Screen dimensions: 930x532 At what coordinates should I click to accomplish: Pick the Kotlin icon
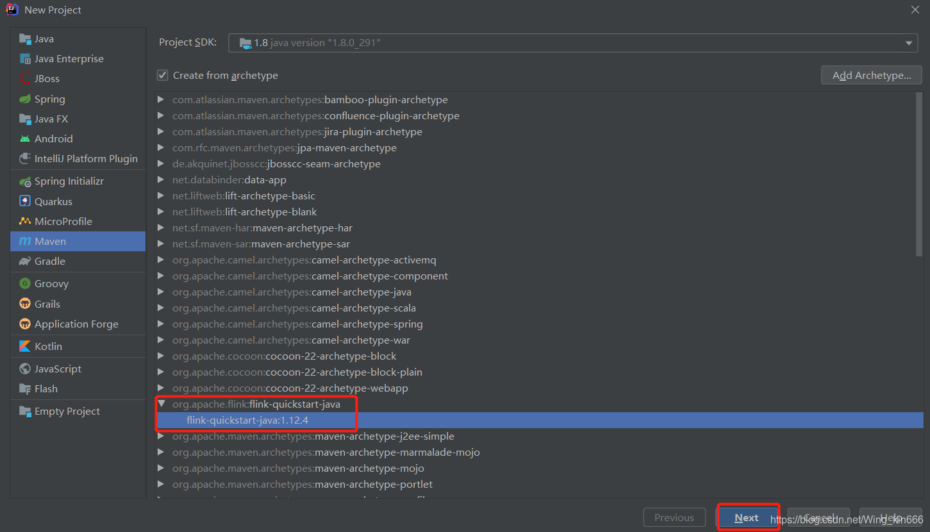coord(25,346)
